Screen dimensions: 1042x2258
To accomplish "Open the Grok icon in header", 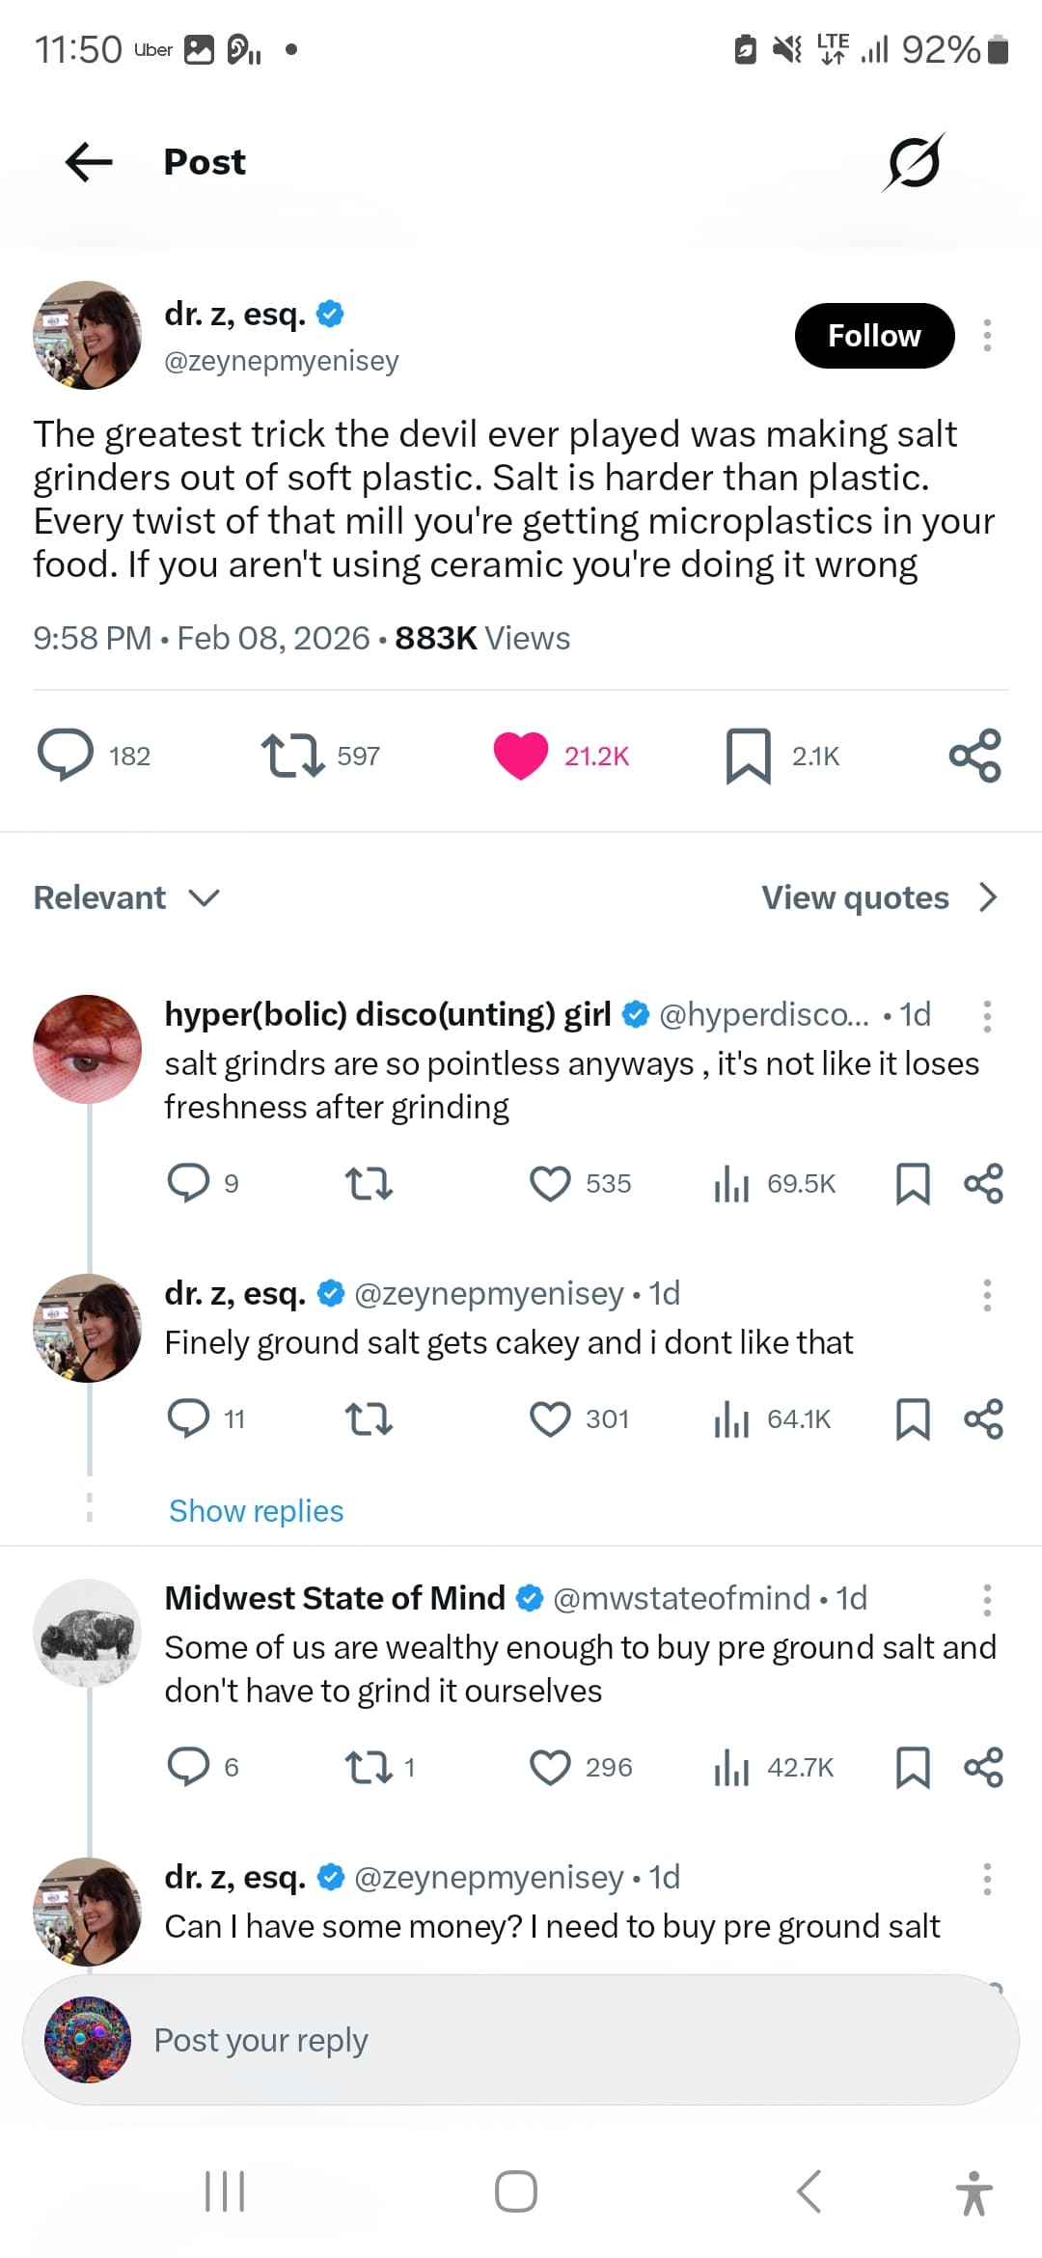I will (x=912, y=162).
